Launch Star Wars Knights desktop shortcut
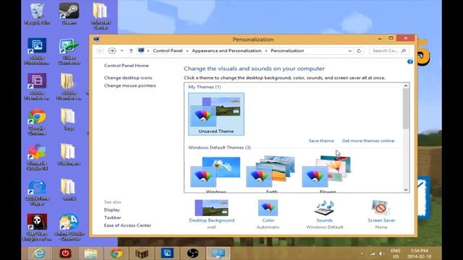The image size is (463, 260). (37, 227)
